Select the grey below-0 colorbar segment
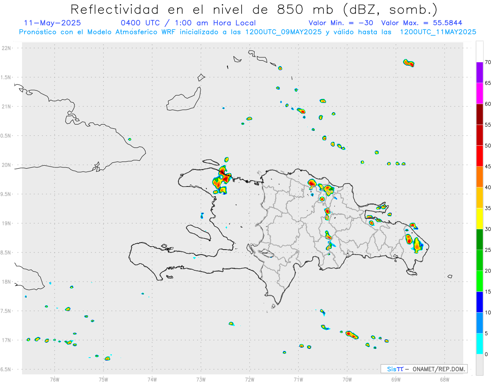 [479, 365]
